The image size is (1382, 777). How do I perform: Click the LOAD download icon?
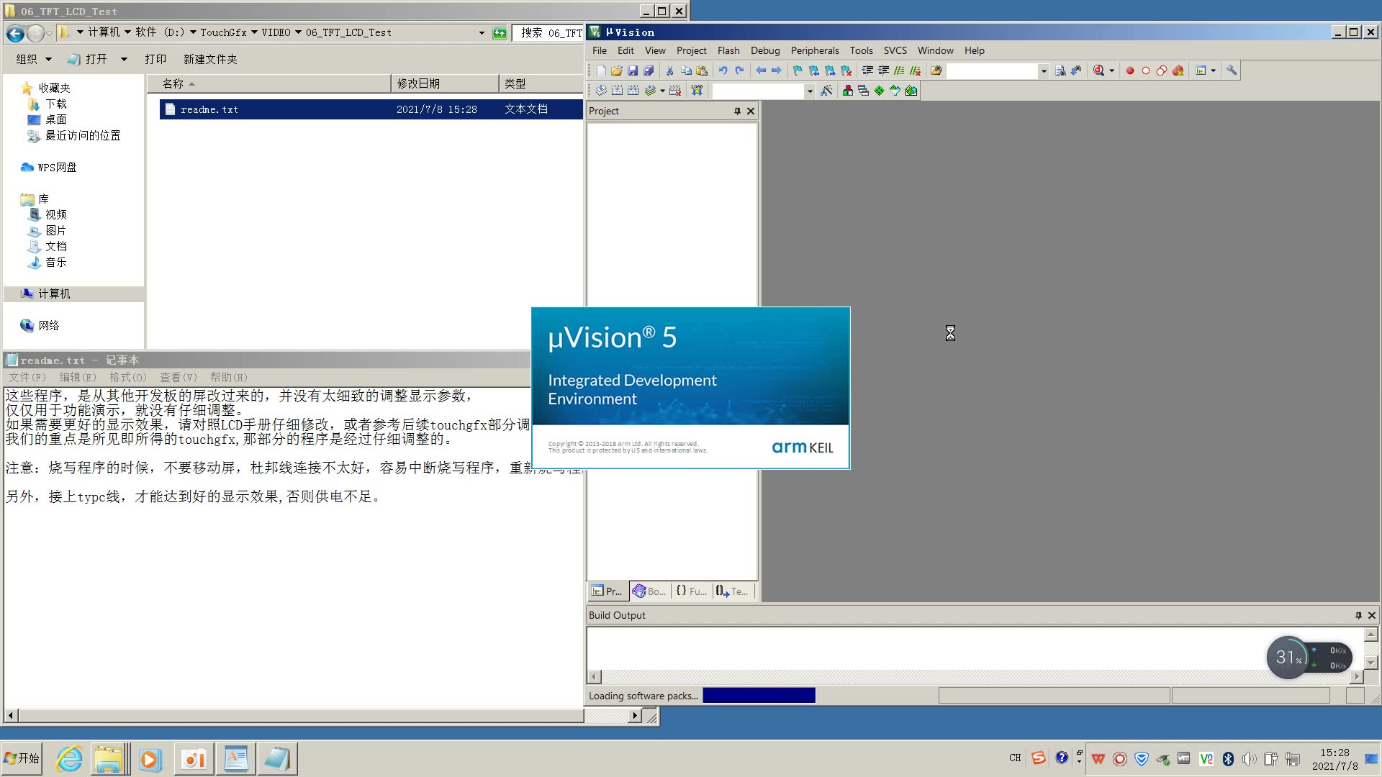tap(697, 91)
